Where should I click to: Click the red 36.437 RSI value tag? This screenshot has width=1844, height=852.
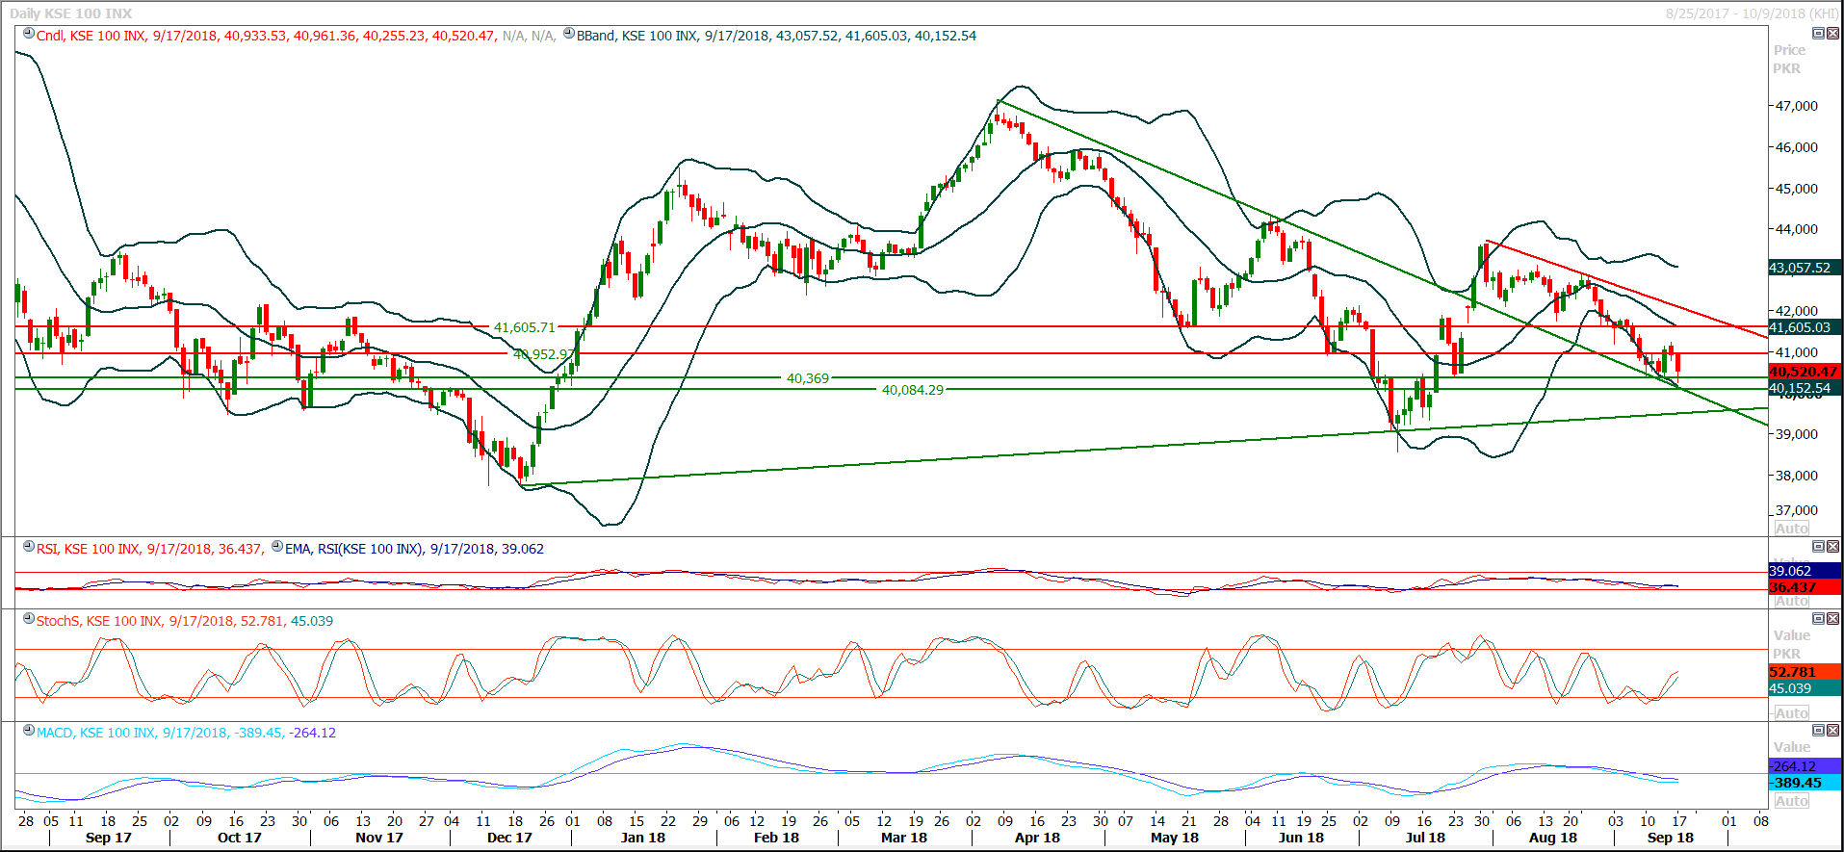point(1804,587)
